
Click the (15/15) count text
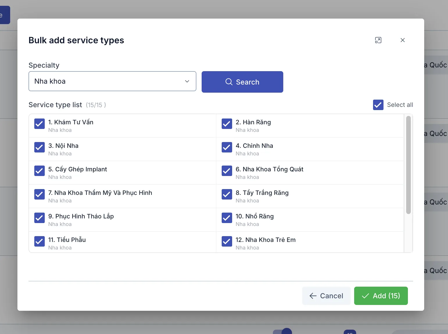[x=96, y=105]
